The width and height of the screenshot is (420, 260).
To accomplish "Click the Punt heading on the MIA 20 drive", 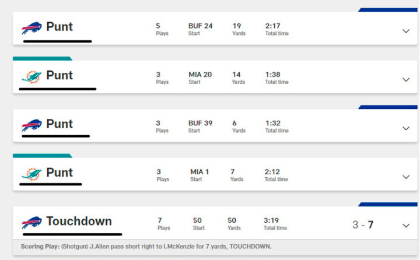I will 60,76.
